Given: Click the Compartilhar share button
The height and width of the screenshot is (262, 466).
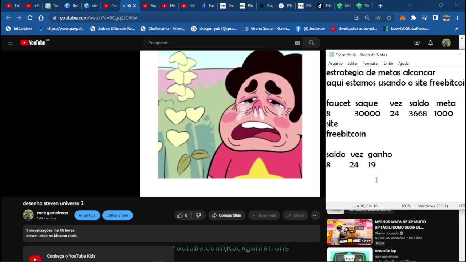Looking at the screenshot, I should [226, 215].
